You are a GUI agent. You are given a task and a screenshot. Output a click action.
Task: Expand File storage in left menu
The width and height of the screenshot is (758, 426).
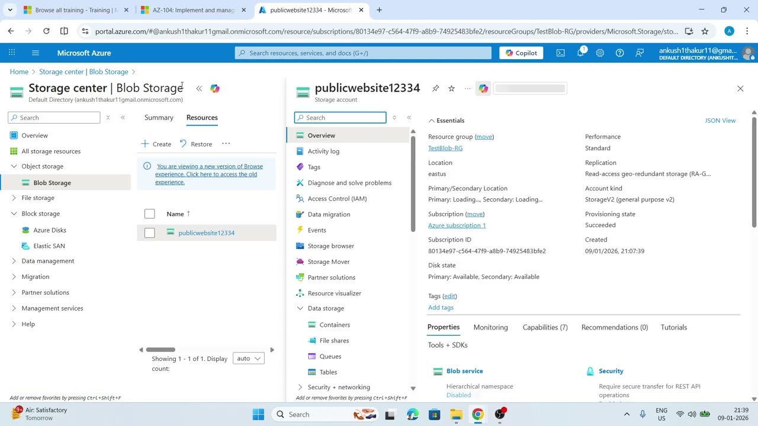[x=14, y=198]
